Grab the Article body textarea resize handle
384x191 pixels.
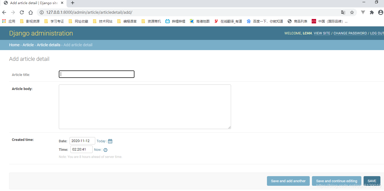point(229,127)
